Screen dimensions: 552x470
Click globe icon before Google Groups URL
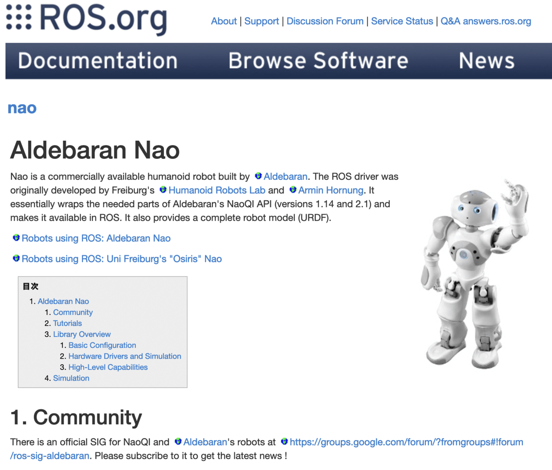click(285, 442)
